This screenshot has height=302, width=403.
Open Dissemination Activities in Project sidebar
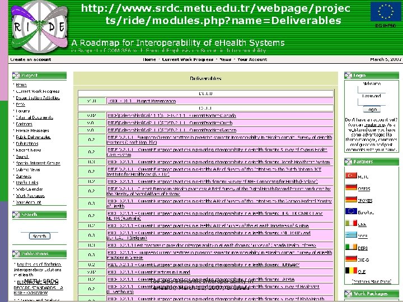pos(38,98)
